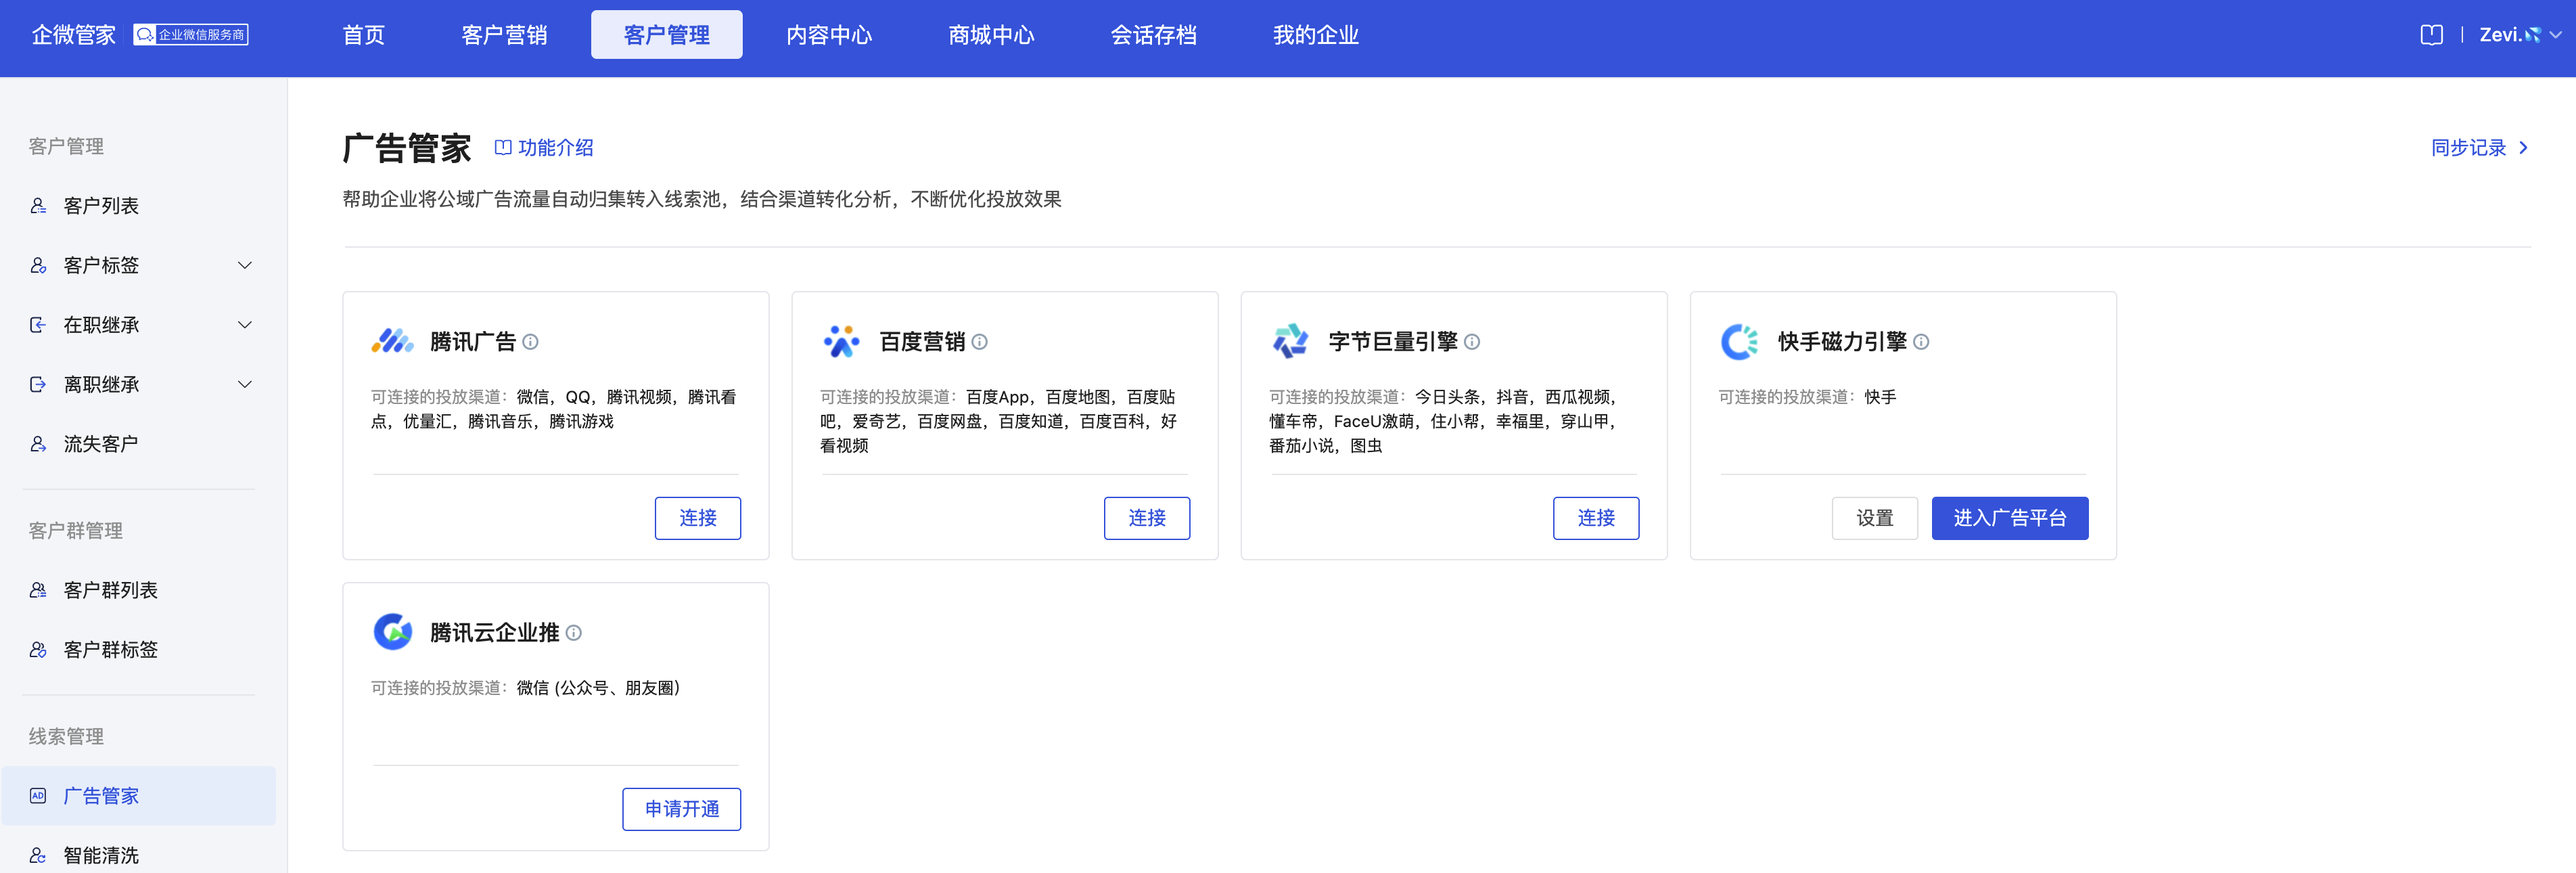Viewport: 2576px width, 873px height.
Task: Click the 字节巨量引擎 card title
Action: pyautogui.click(x=1393, y=342)
